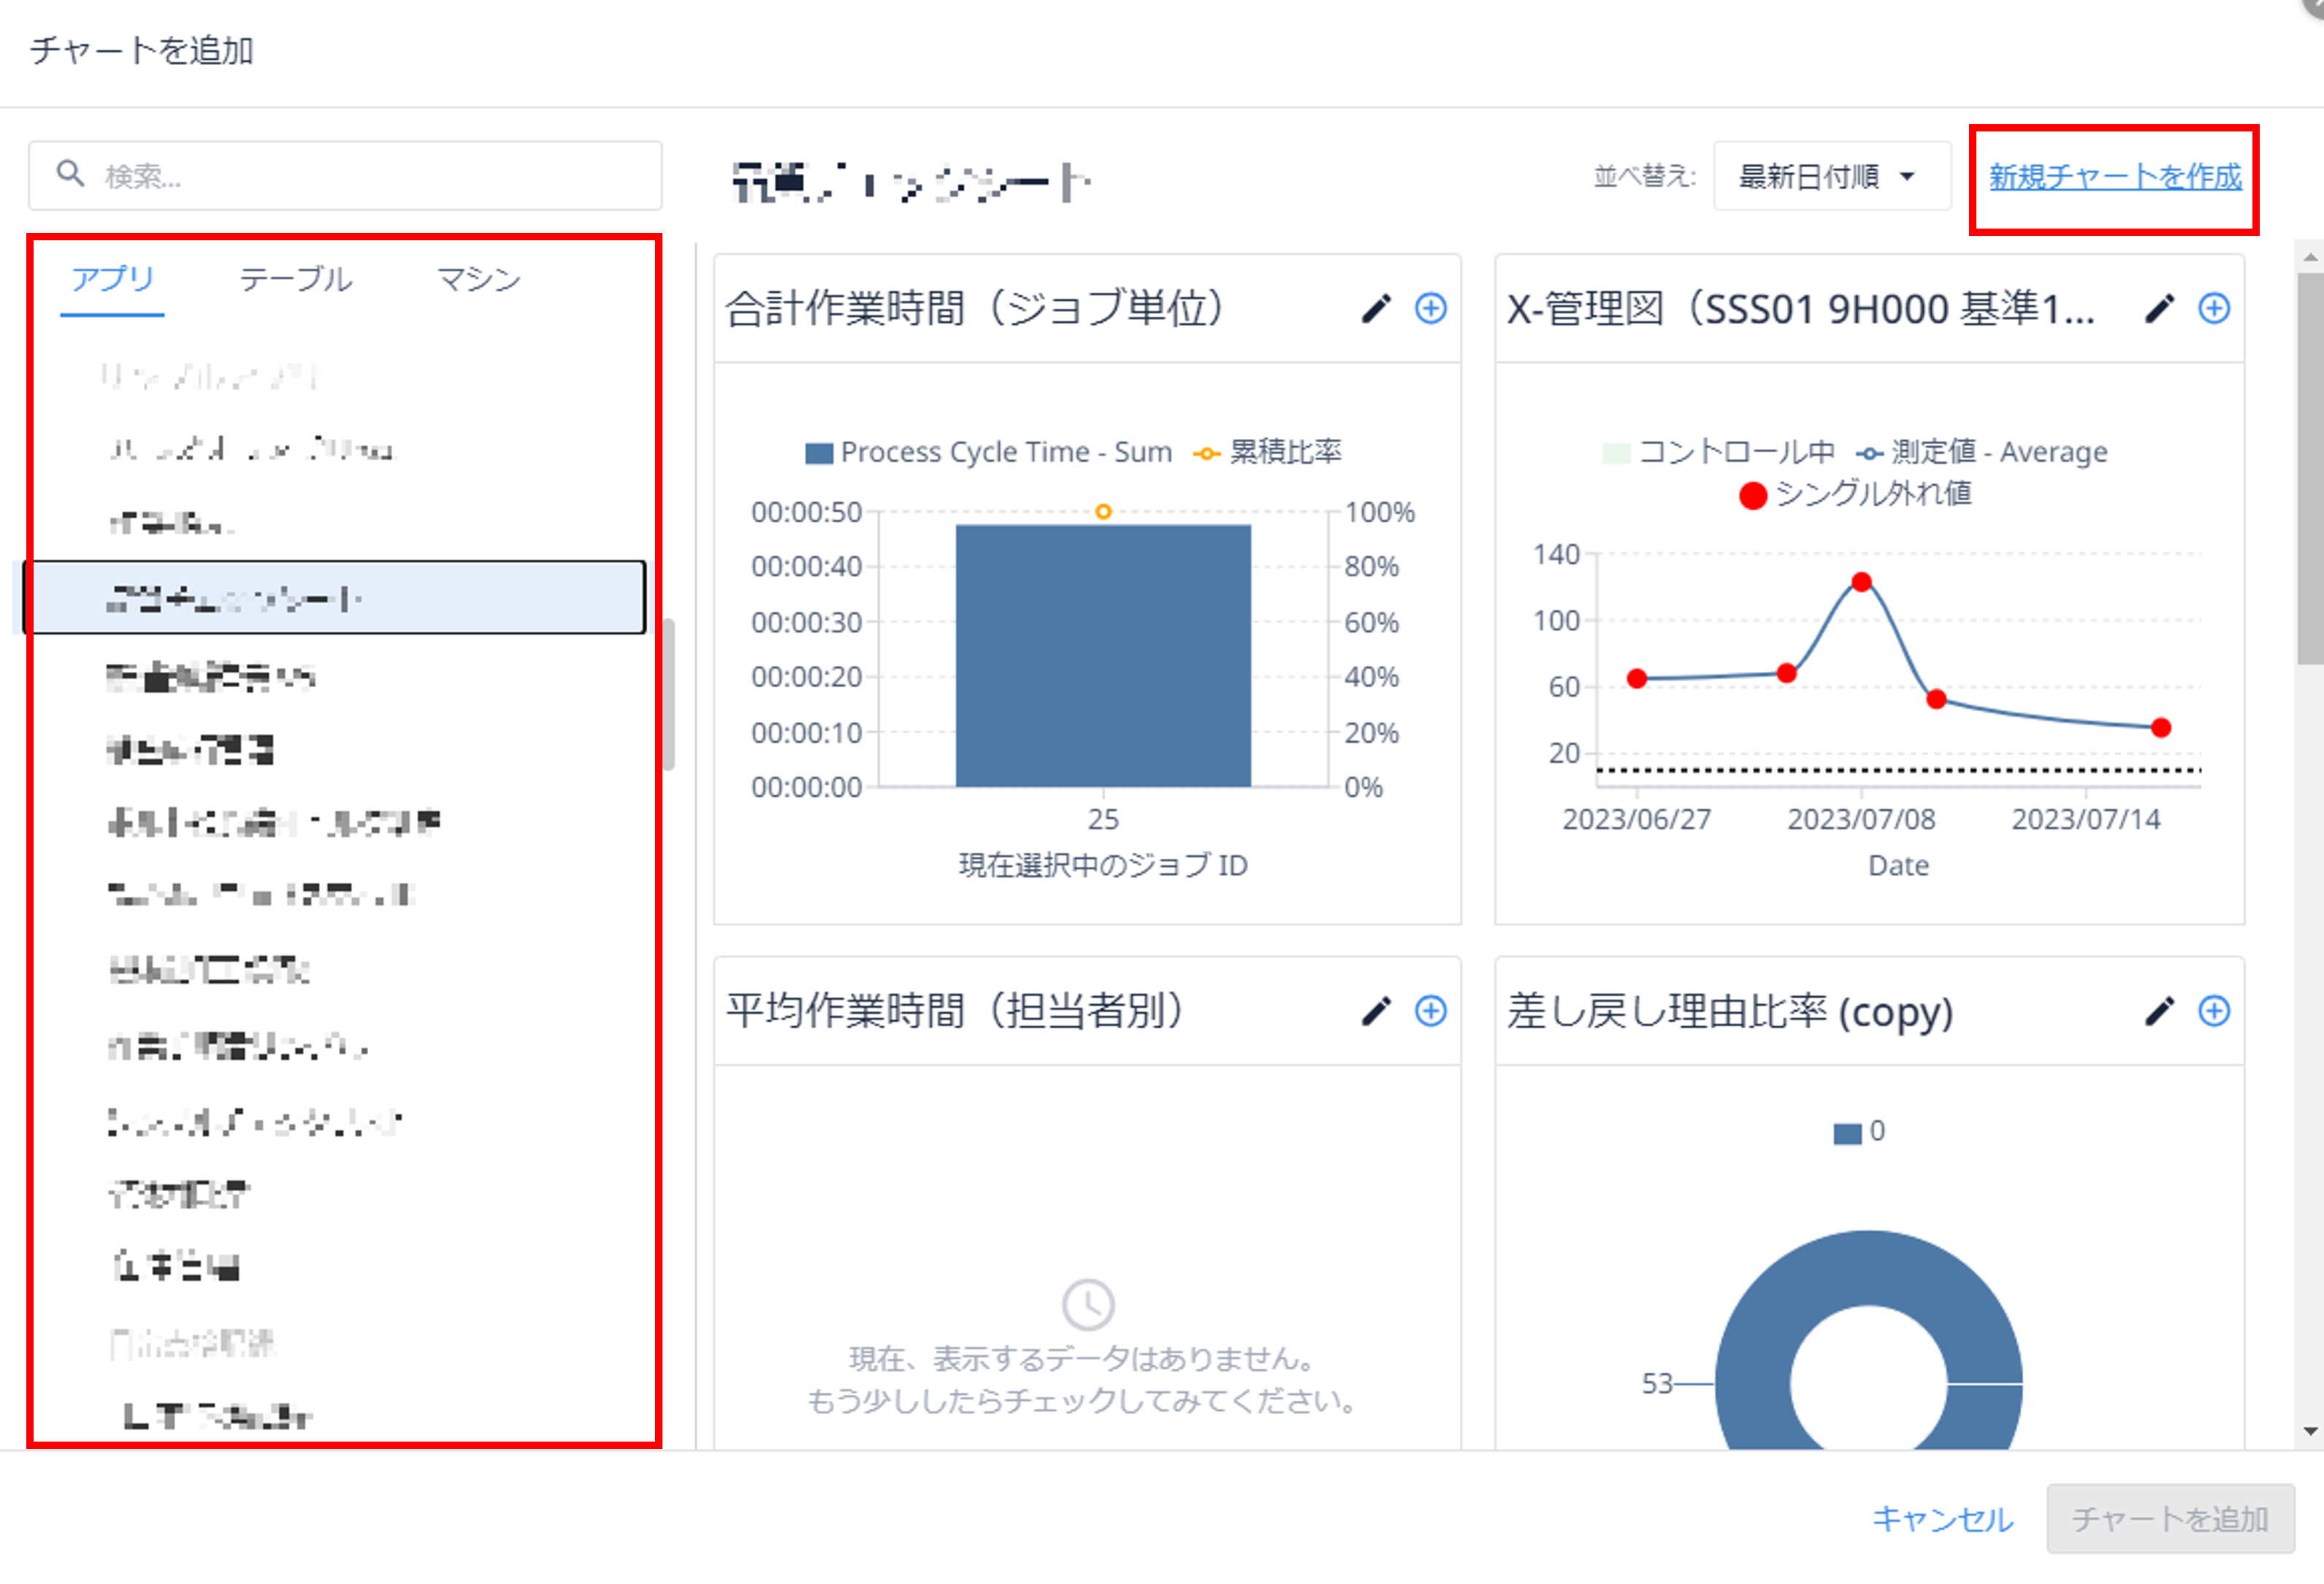Screen dimensions: 2324x1584
Task: Switch to the マシン tab
Action: coord(479,279)
